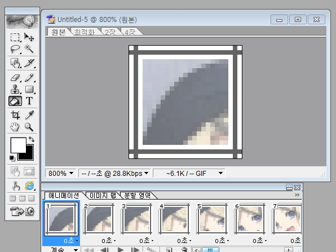Open the ~6.1K GIF info dropdown
The height and width of the screenshot is (252, 336).
coord(189,173)
